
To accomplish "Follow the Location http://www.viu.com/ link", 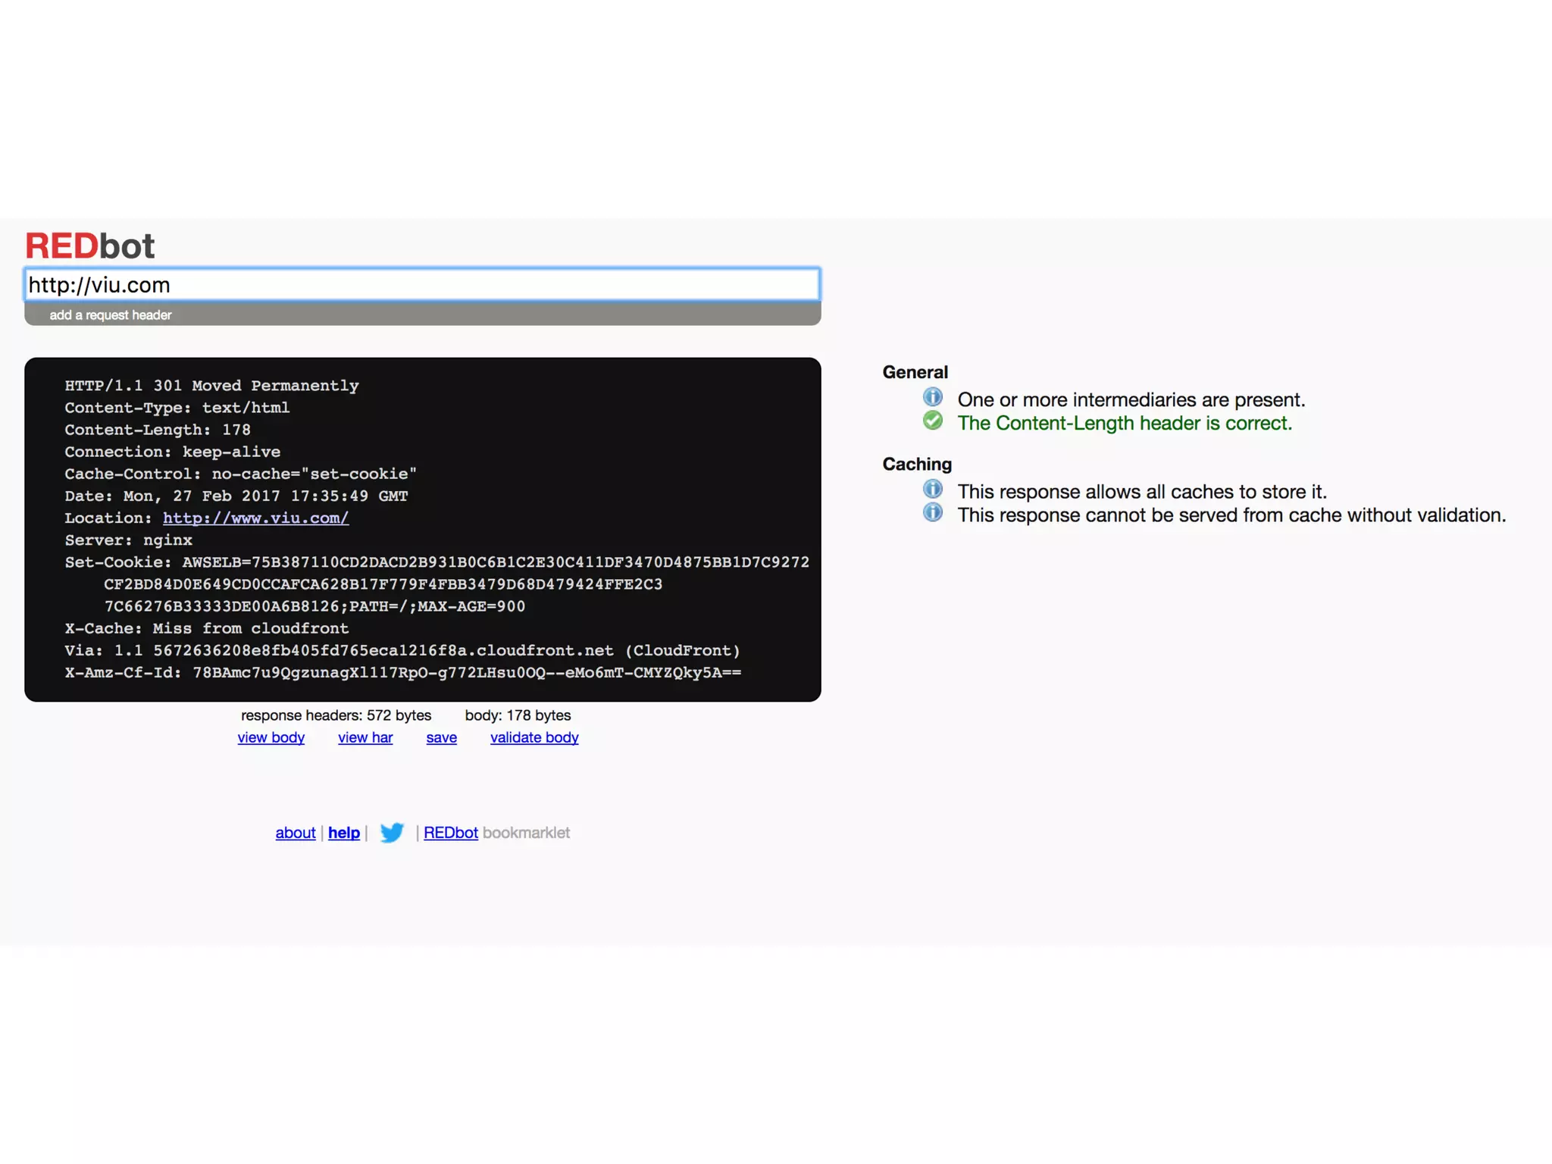I will [x=255, y=518].
